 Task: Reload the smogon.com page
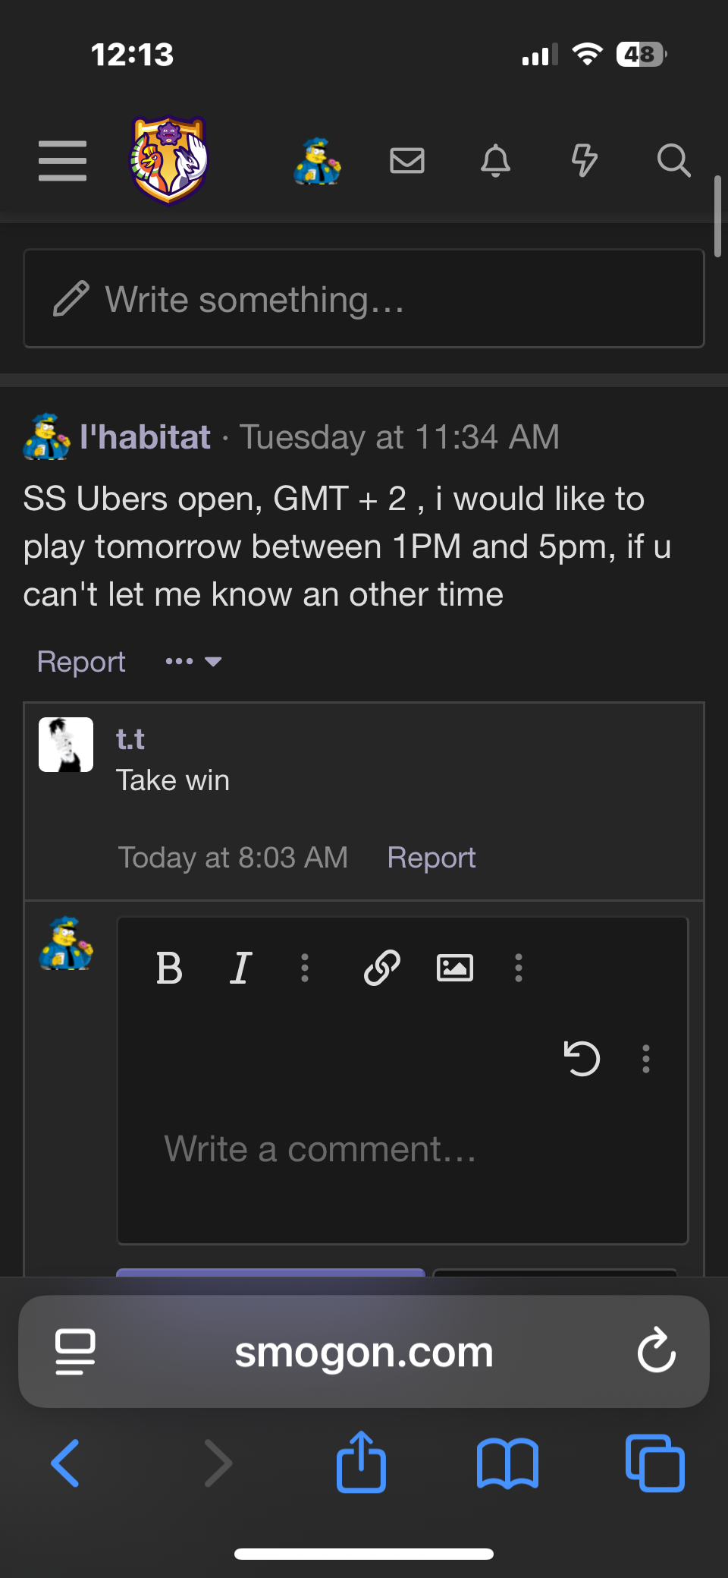pos(656,1351)
